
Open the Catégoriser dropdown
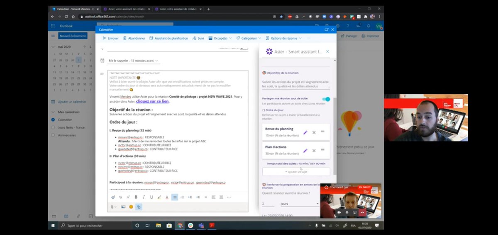[x=249, y=38]
